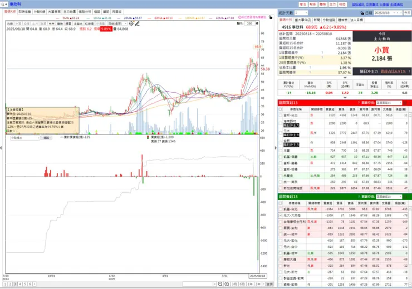412x289 pixels.
Task: Open the range dropdown after 3年
Action: 263,284
